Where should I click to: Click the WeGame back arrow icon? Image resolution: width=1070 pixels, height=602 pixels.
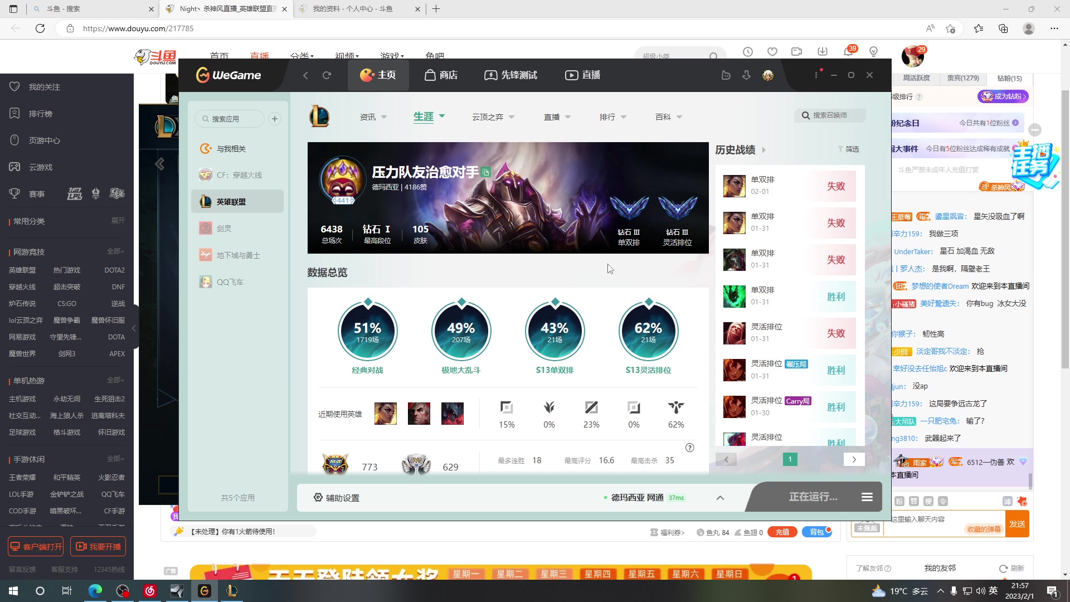305,75
